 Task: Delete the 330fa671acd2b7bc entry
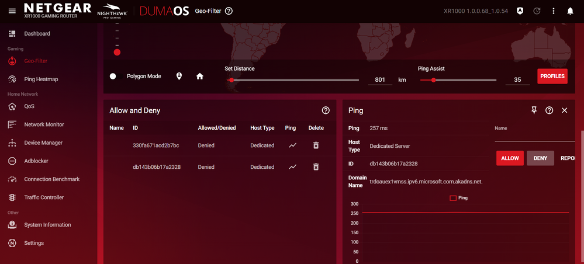(316, 145)
